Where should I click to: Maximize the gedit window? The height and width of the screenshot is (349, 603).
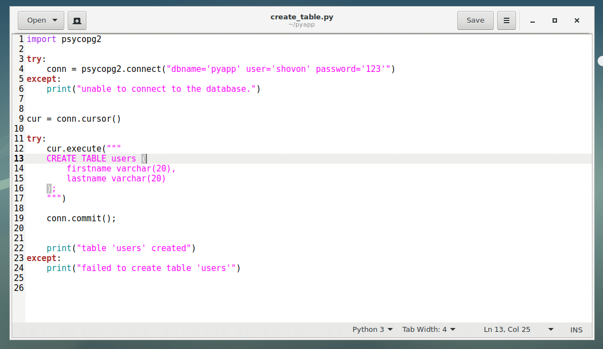[554, 20]
